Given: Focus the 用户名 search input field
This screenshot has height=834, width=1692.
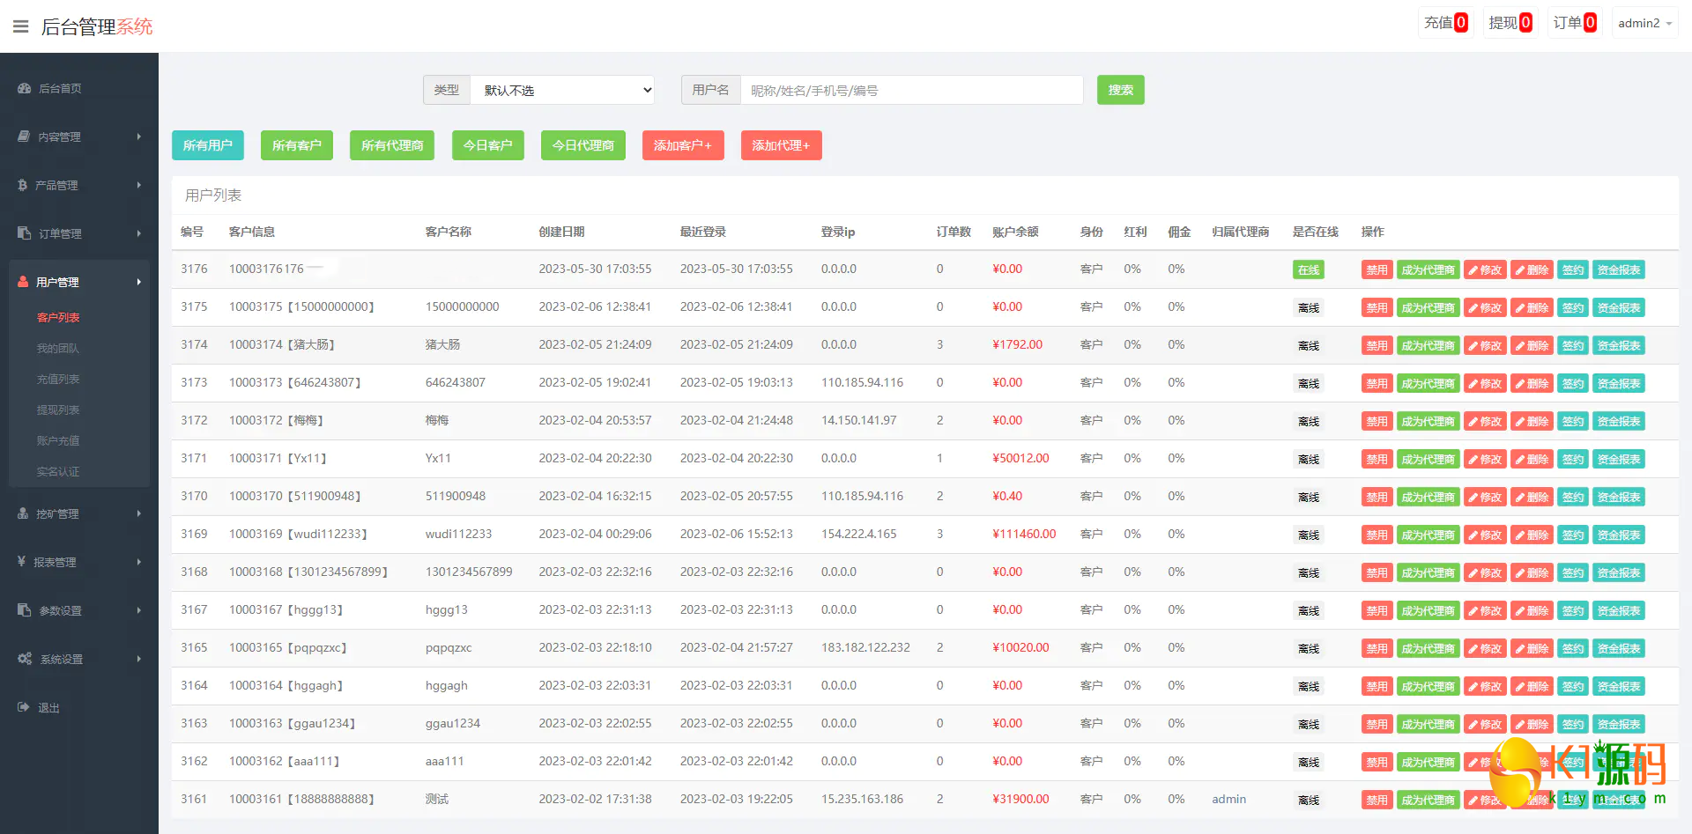Looking at the screenshot, I should point(911,90).
